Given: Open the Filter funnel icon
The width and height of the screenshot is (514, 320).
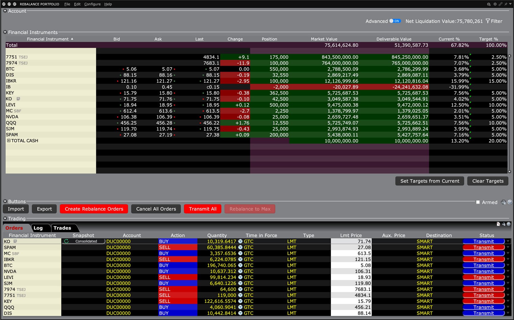Looking at the screenshot, I should pos(487,21).
